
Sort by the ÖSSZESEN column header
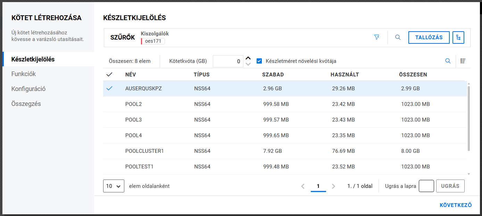[413, 75]
